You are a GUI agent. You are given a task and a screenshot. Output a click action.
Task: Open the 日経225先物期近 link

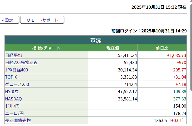tap(22, 62)
